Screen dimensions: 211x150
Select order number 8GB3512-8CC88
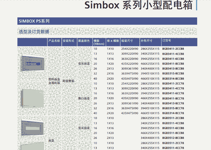pyautogui.click(x=173, y=138)
